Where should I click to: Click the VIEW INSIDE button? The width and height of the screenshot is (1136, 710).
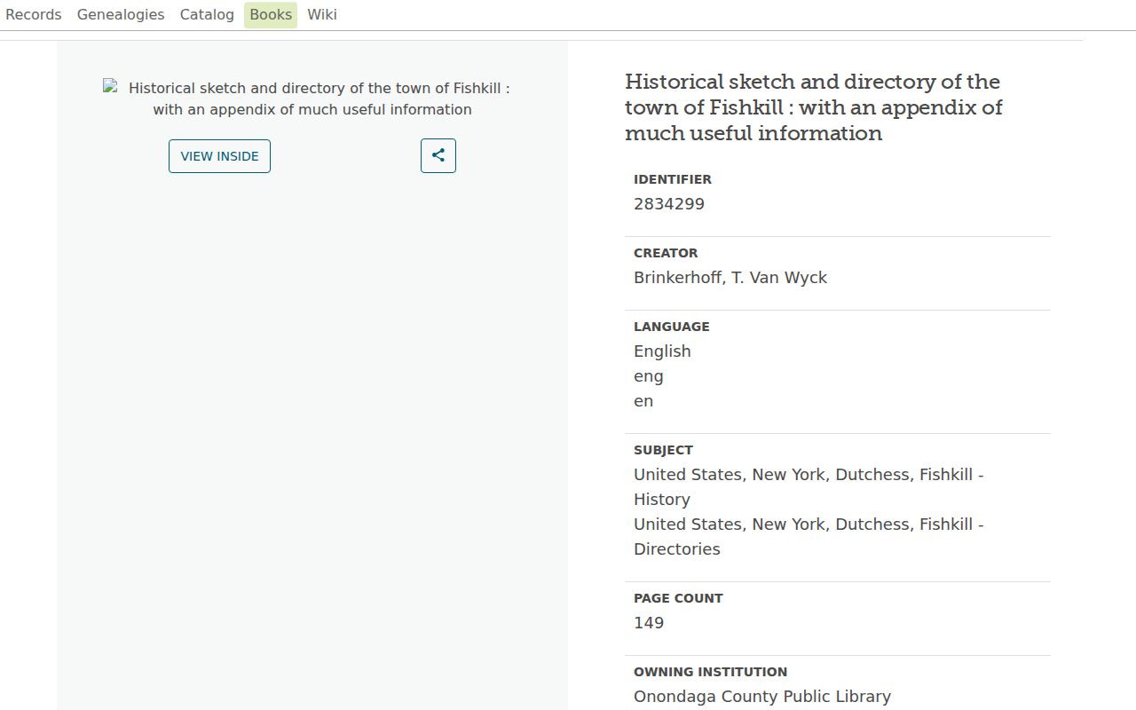pos(219,156)
